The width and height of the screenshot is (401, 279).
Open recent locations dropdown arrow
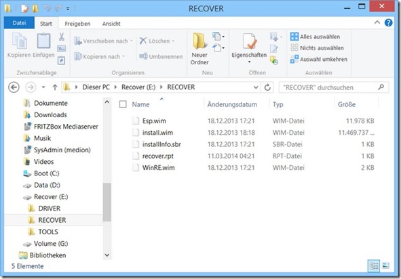43,87
